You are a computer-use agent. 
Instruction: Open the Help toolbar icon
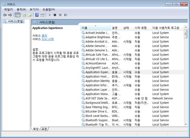[37, 15]
